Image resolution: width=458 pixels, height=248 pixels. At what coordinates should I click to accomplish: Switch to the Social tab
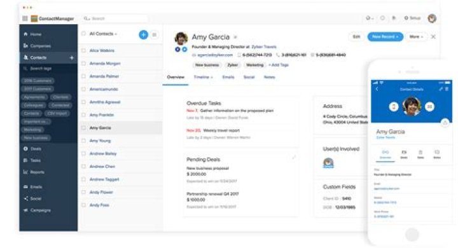coord(249,77)
